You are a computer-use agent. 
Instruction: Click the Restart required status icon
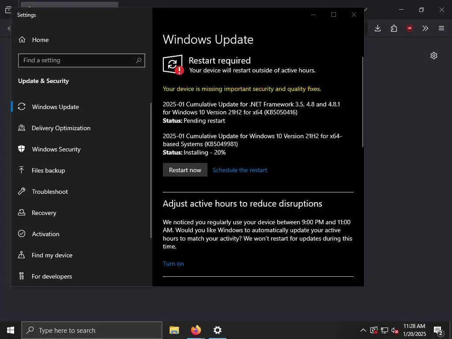click(x=173, y=64)
